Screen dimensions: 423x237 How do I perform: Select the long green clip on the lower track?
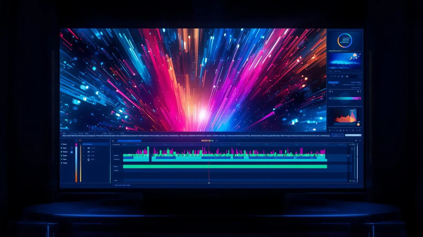225,167
